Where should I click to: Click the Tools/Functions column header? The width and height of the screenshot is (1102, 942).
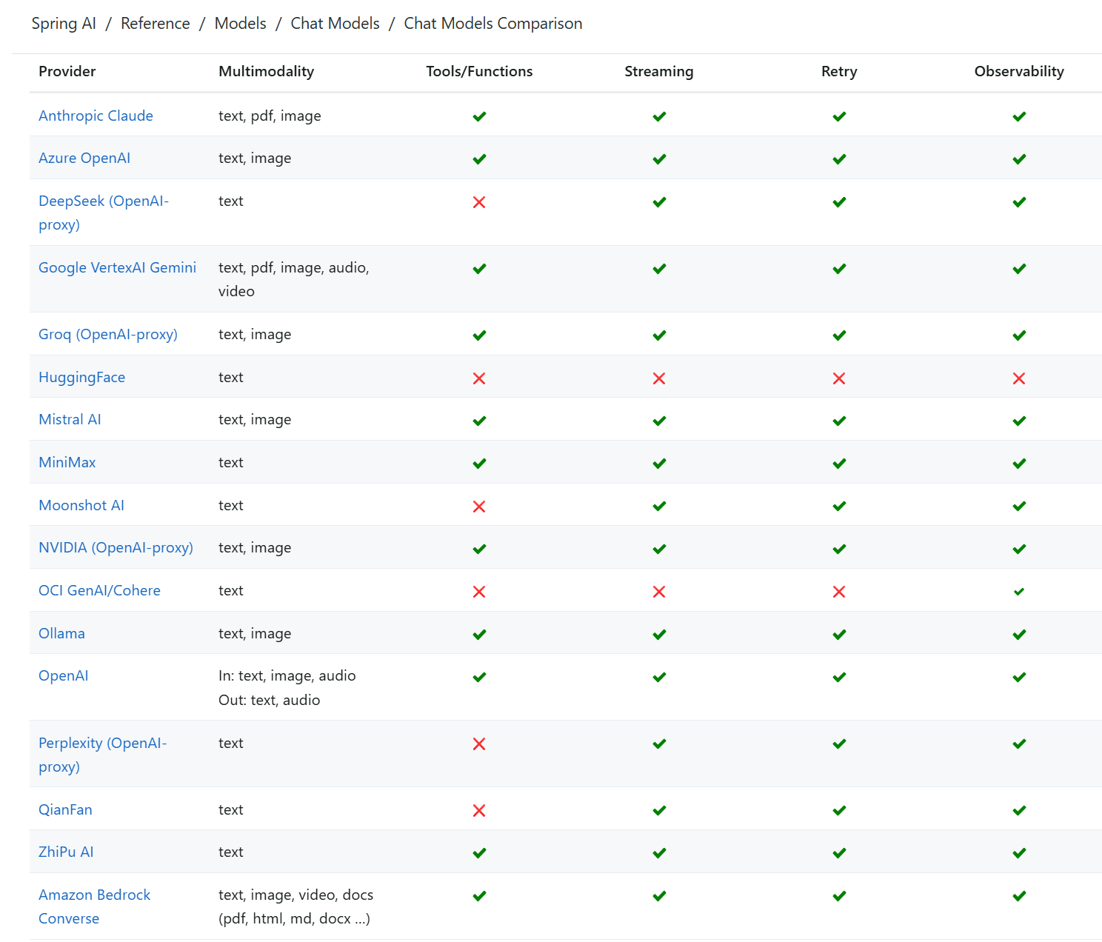[x=479, y=71]
